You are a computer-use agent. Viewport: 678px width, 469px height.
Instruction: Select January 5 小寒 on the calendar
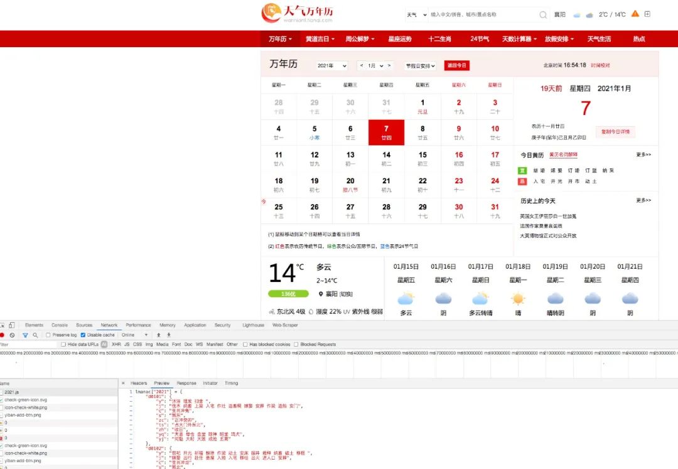[315, 132]
